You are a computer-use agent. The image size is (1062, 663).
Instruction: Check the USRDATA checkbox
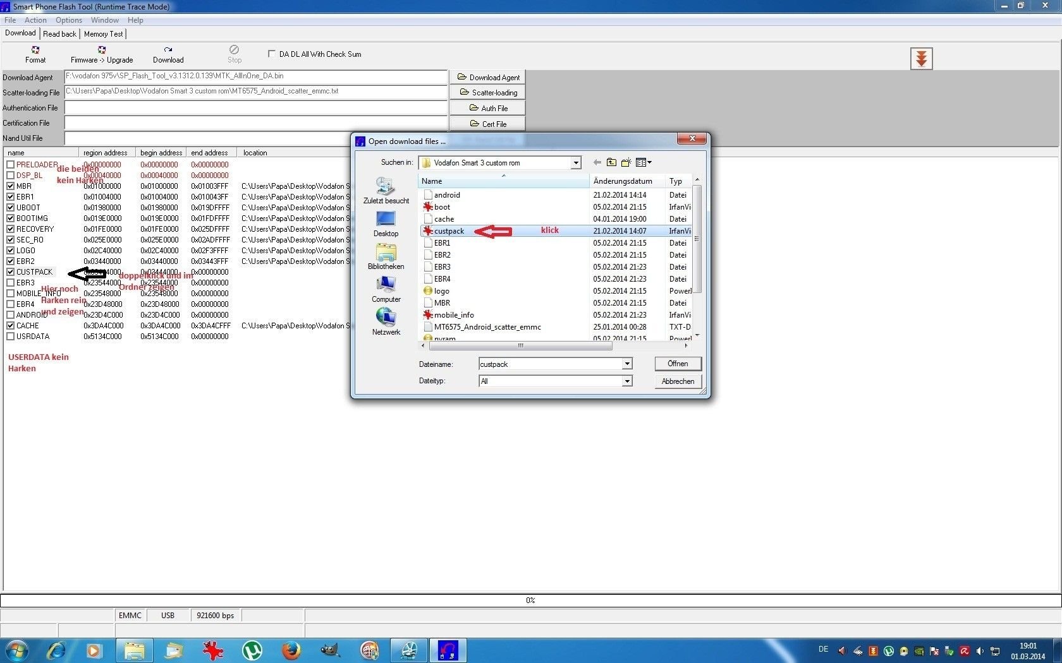(10, 337)
